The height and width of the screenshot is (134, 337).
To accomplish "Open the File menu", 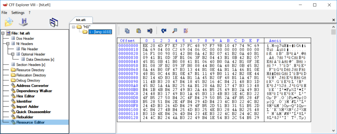I will click(4, 13).
